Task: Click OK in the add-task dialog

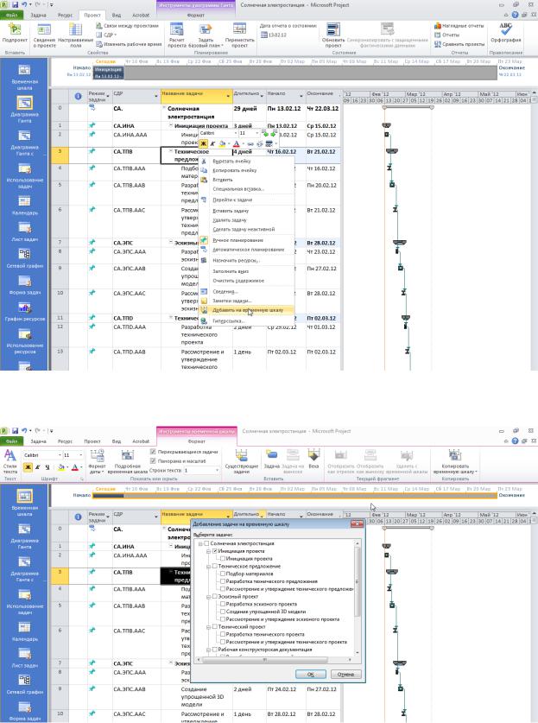Action: coord(310,674)
